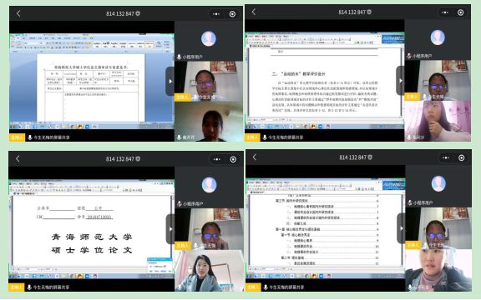Screen dimensions: 481x300
Task: Click meeting ID title above table of contents
Action: (x=352, y=157)
